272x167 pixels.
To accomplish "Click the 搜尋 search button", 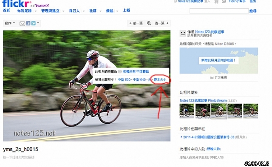I will point(253,11).
